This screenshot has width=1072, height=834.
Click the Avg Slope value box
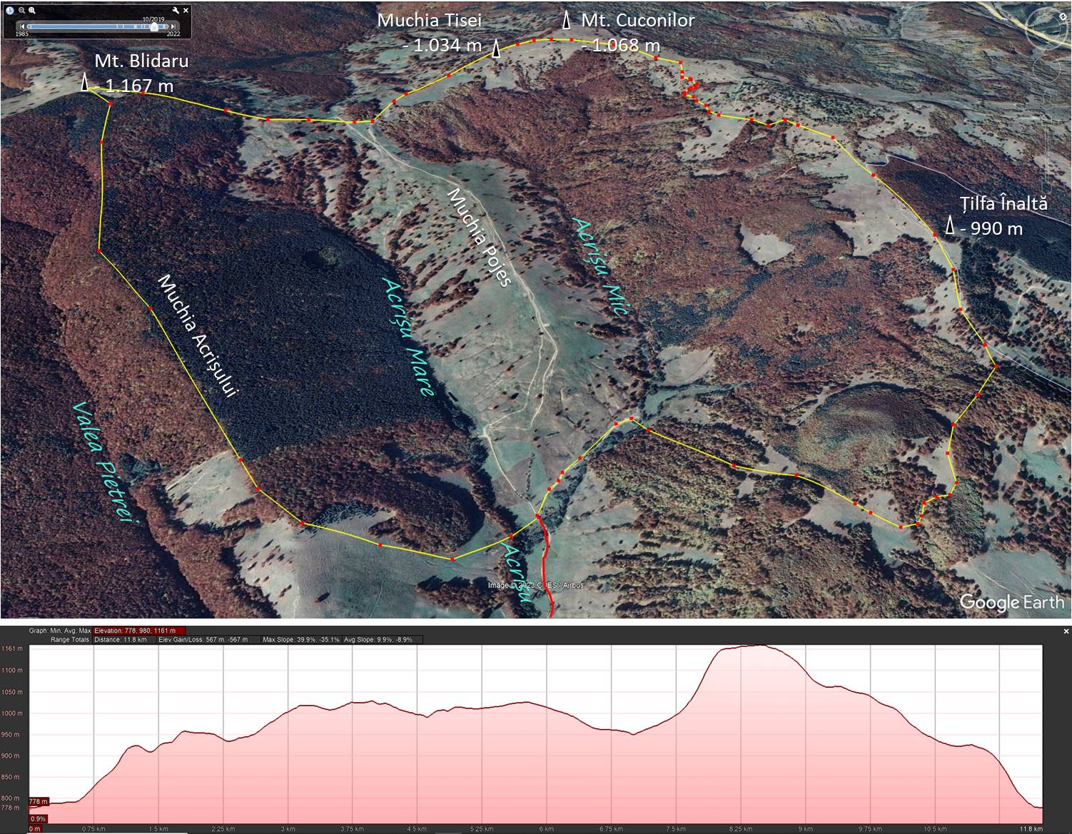pyautogui.click(x=382, y=639)
